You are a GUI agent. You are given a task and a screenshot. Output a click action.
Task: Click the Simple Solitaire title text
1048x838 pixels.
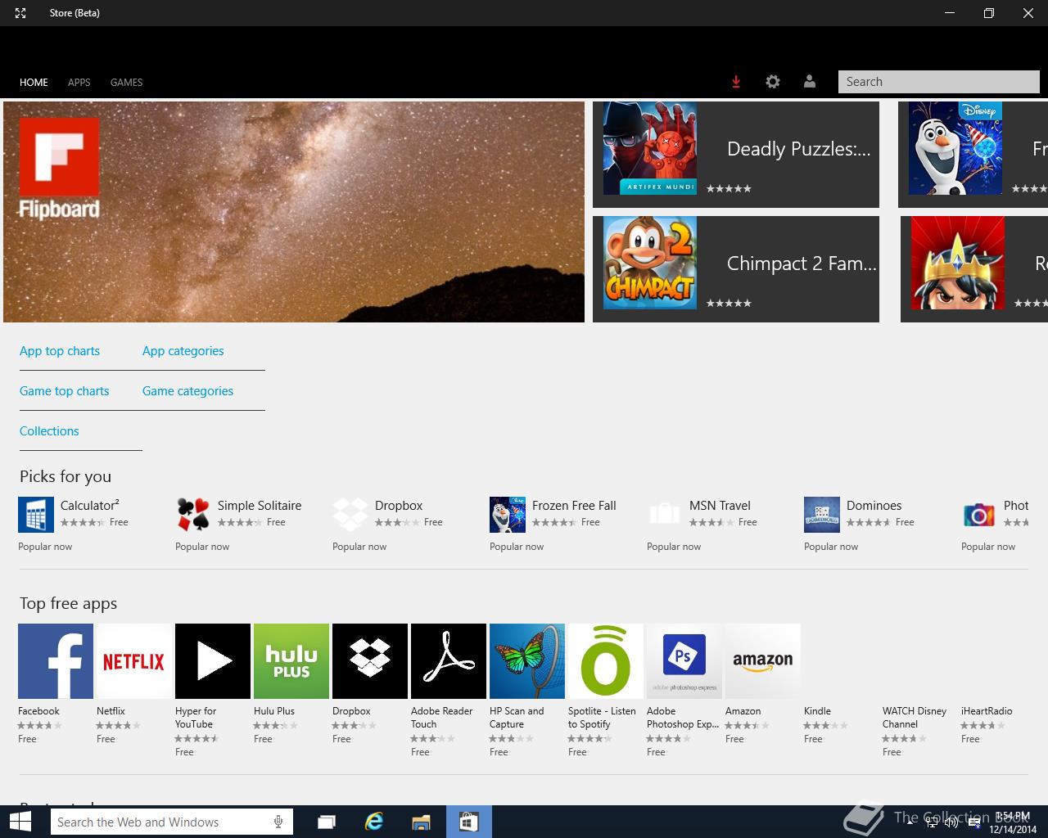click(260, 506)
